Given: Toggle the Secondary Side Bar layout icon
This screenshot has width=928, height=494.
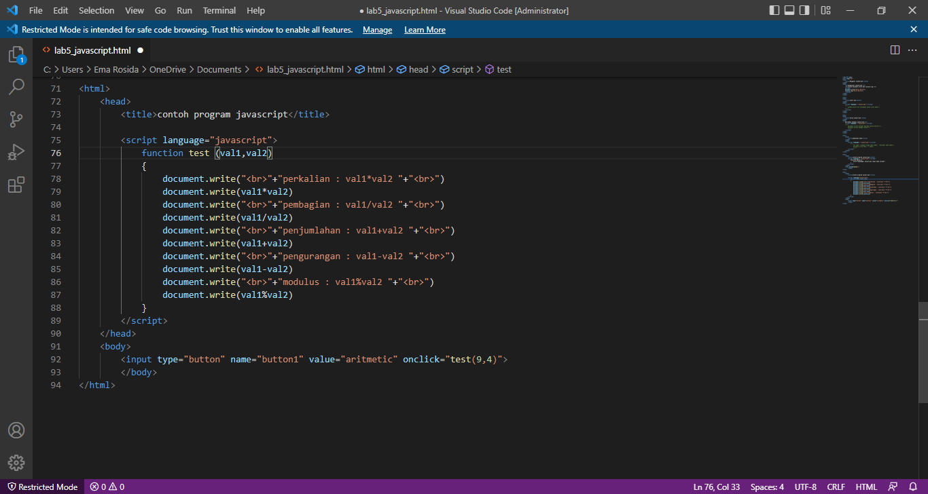Looking at the screenshot, I should [804, 10].
